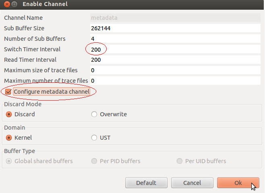Select the Overwrite mode radio button

pyautogui.click(x=94, y=114)
